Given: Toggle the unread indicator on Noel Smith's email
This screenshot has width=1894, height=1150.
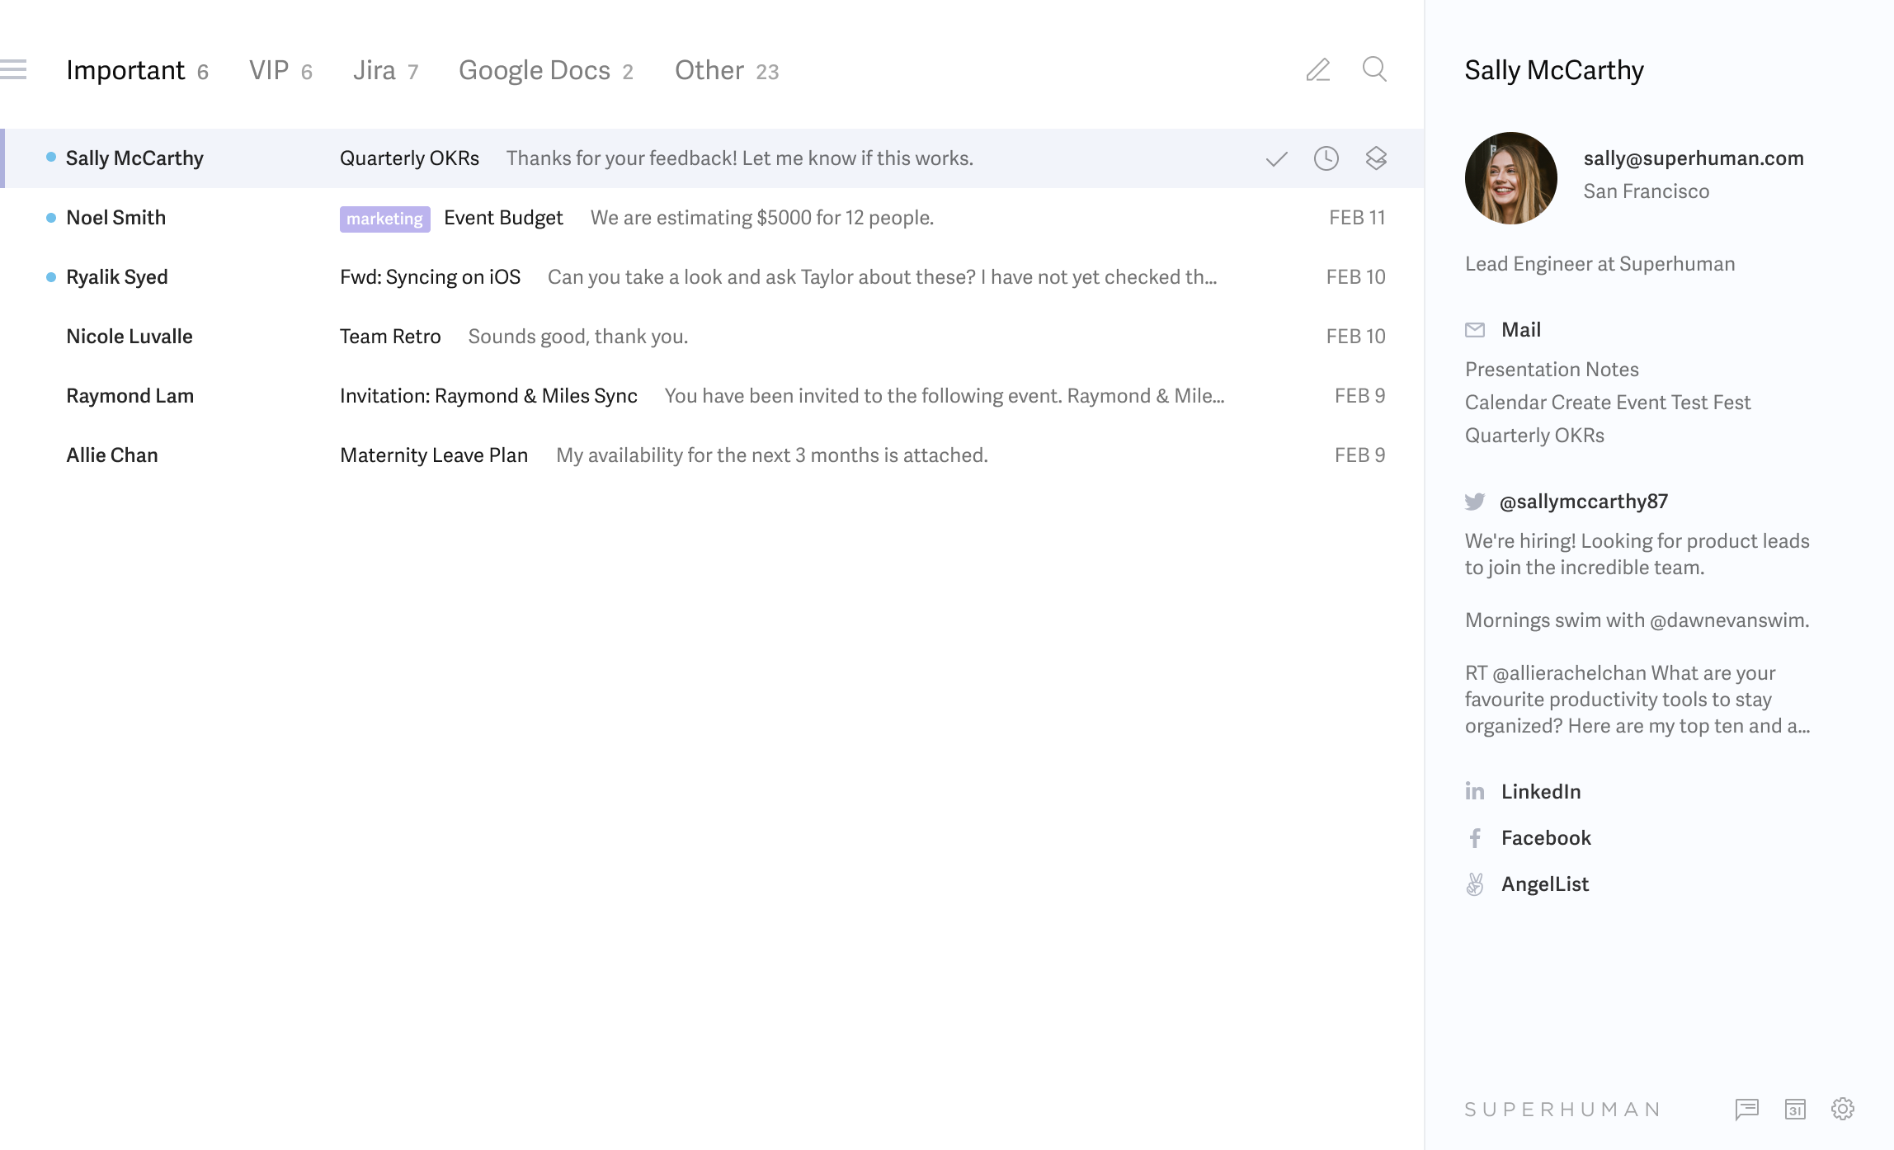Looking at the screenshot, I should click(49, 217).
